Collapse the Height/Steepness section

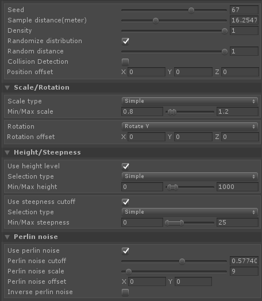pyautogui.click(x=7, y=153)
